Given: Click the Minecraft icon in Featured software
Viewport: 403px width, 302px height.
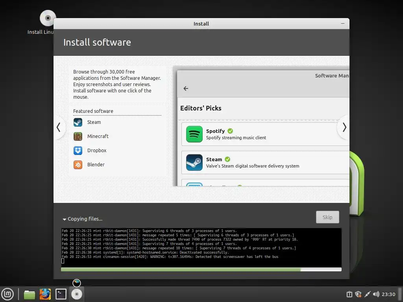Looking at the screenshot, I should click(78, 136).
